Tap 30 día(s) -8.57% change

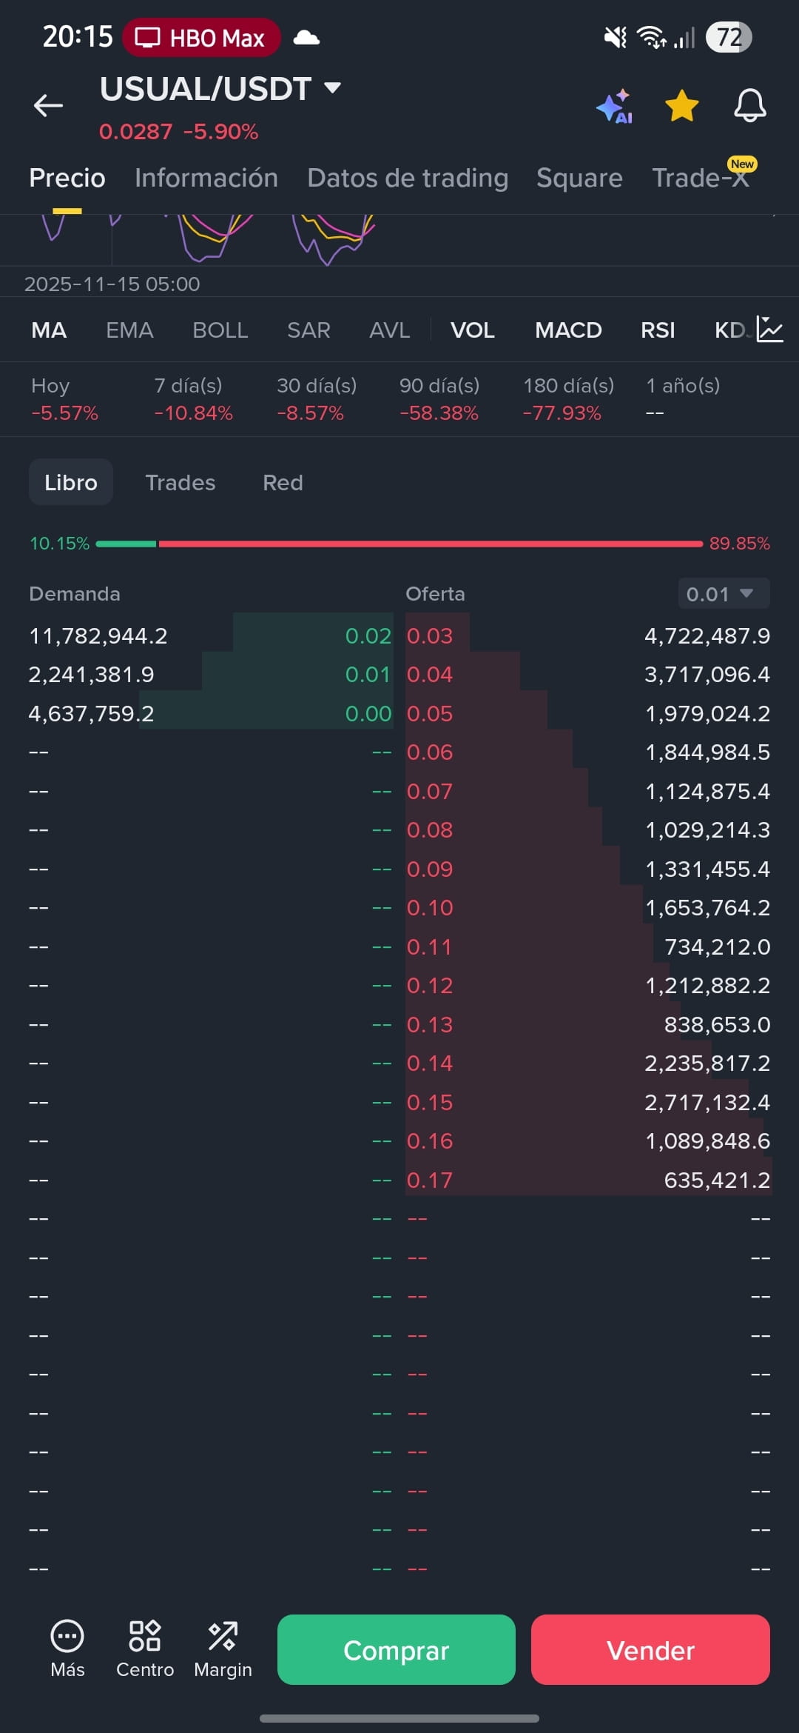(x=317, y=399)
